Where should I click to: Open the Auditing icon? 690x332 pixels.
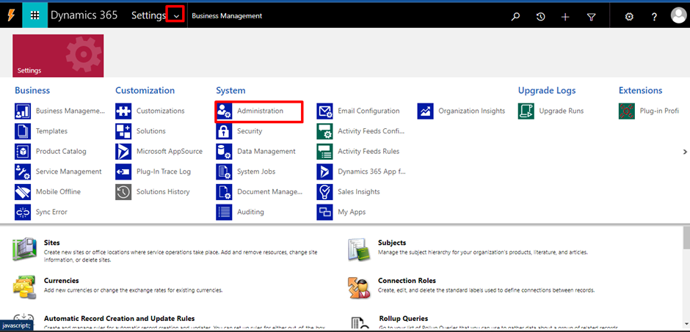[x=224, y=212]
